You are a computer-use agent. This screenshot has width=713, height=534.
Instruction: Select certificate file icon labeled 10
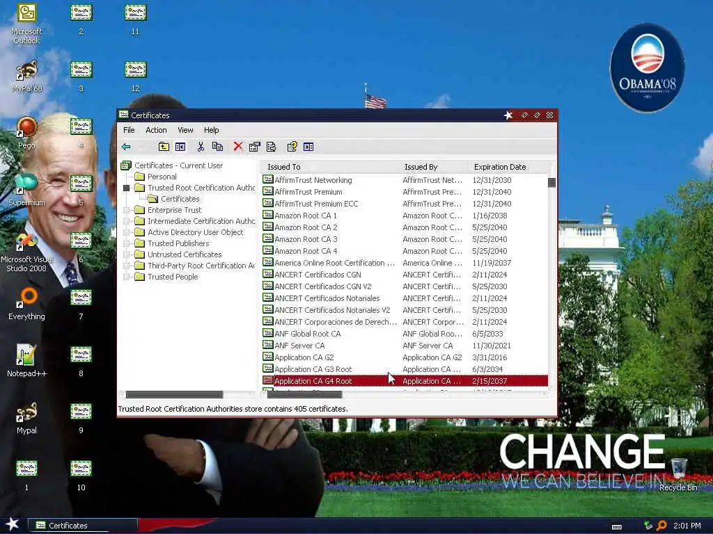click(81, 475)
